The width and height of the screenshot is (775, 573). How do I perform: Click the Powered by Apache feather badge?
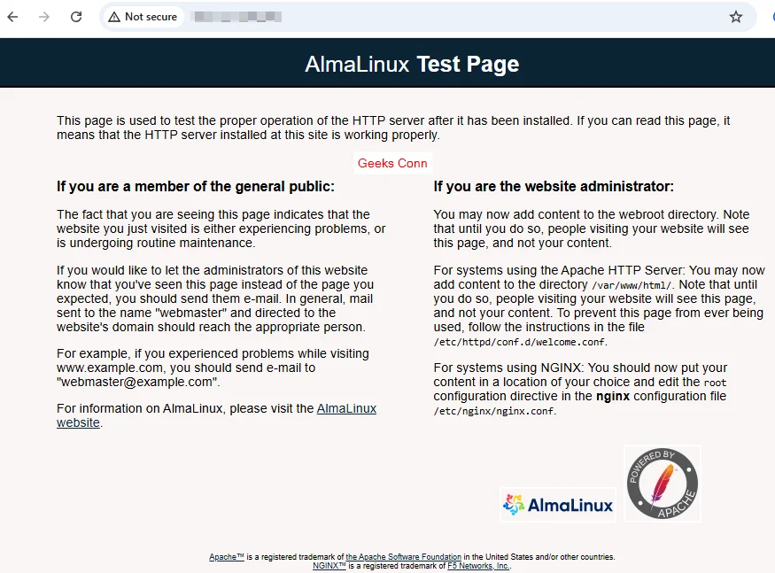point(662,484)
